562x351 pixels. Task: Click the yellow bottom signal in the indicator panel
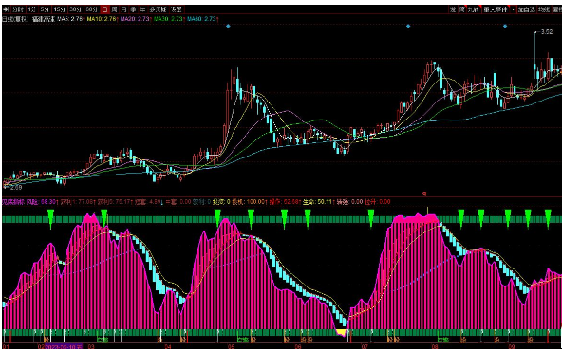[342, 333]
